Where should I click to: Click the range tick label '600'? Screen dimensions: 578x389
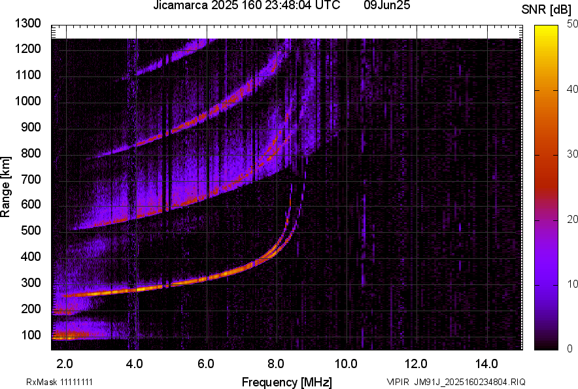coord(31,204)
